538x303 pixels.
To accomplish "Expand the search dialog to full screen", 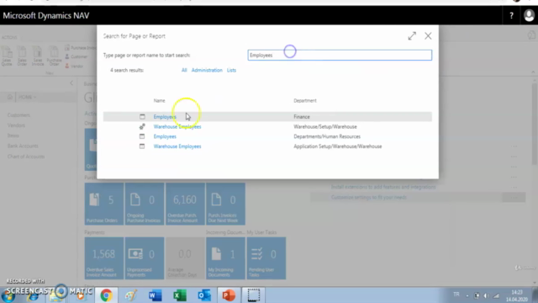I will click(412, 36).
